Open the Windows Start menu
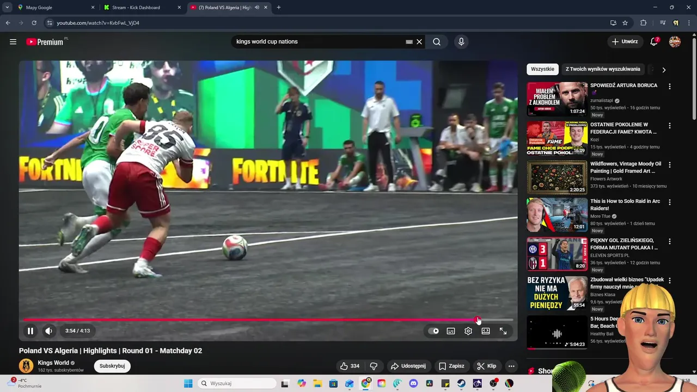Image resolution: width=697 pixels, height=392 pixels. pos(188,383)
